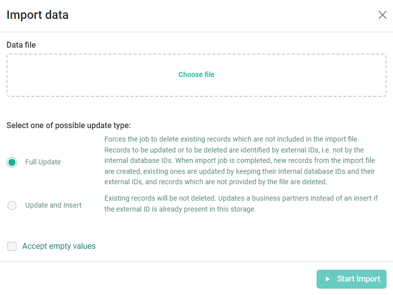Click the line "Existing records will be not deleted"
The image size is (393, 295).
tap(241, 199)
